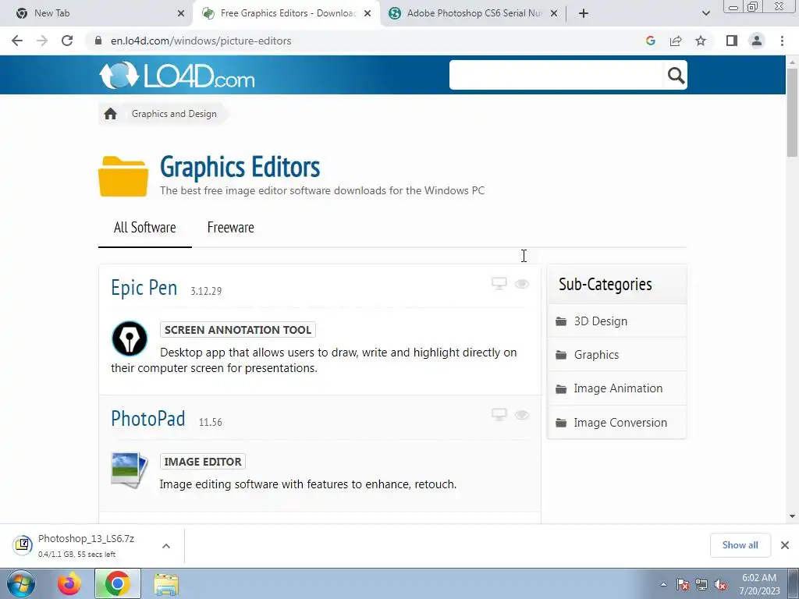
Task: Open the 3D Design sub-category
Action: pyautogui.click(x=617, y=321)
